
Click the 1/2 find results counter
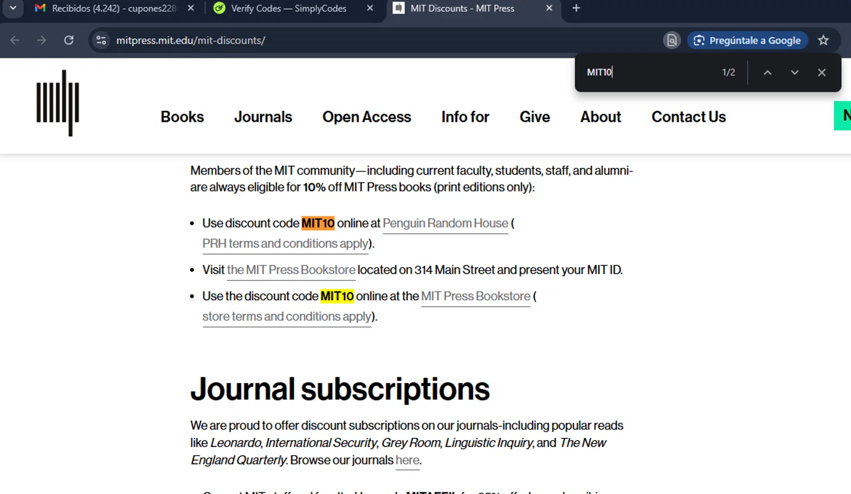pyautogui.click(x=728, y=73)
